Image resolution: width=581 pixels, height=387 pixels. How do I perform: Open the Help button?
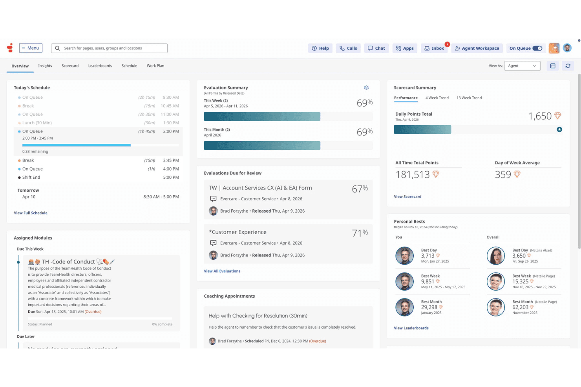(x=320, y=48)
